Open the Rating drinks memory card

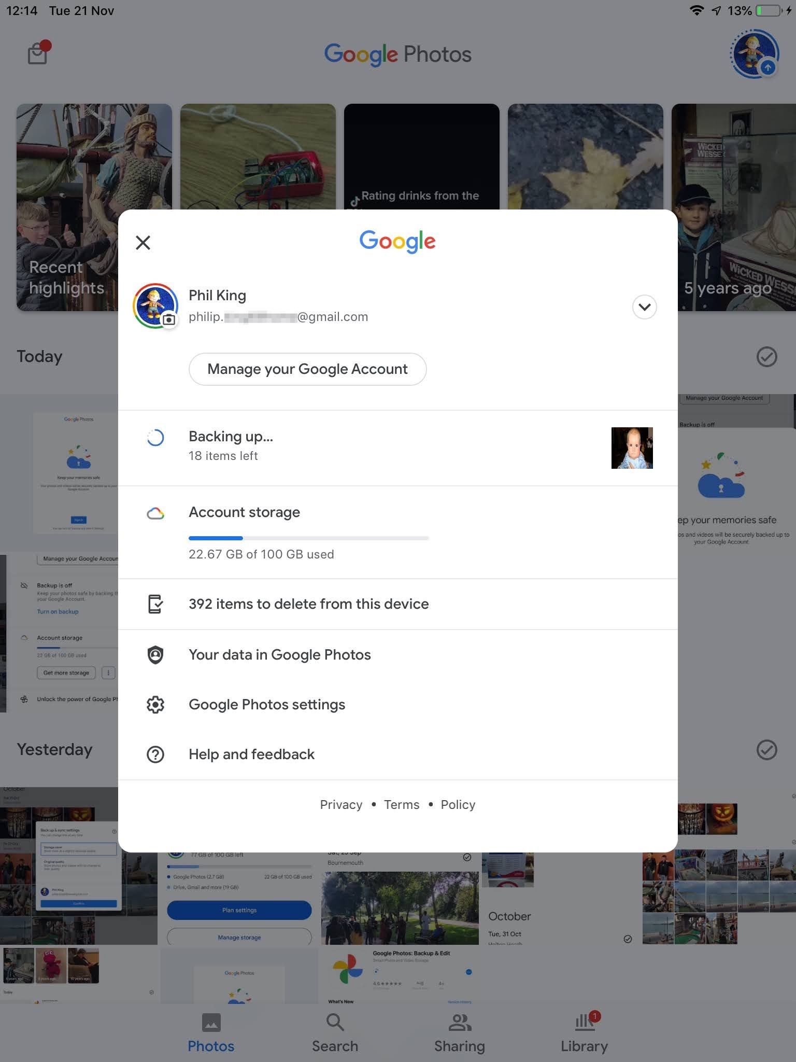pos(421,157)
